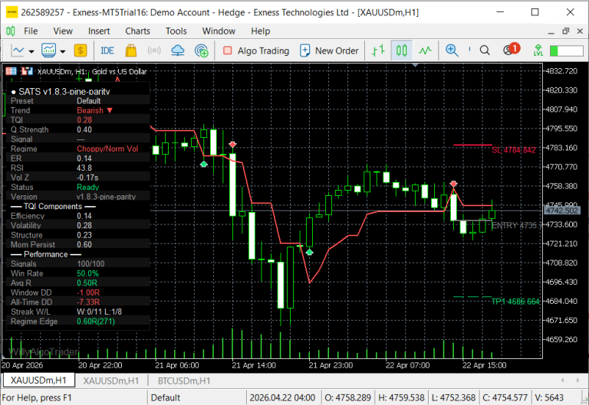Minimize the inner chart window
Viewport: 589px width, 405px height.
click(x=551, y=32)
